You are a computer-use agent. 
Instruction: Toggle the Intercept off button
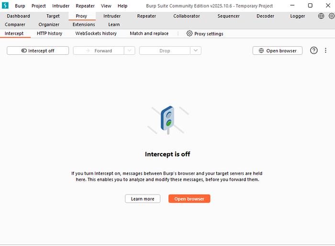38,51
